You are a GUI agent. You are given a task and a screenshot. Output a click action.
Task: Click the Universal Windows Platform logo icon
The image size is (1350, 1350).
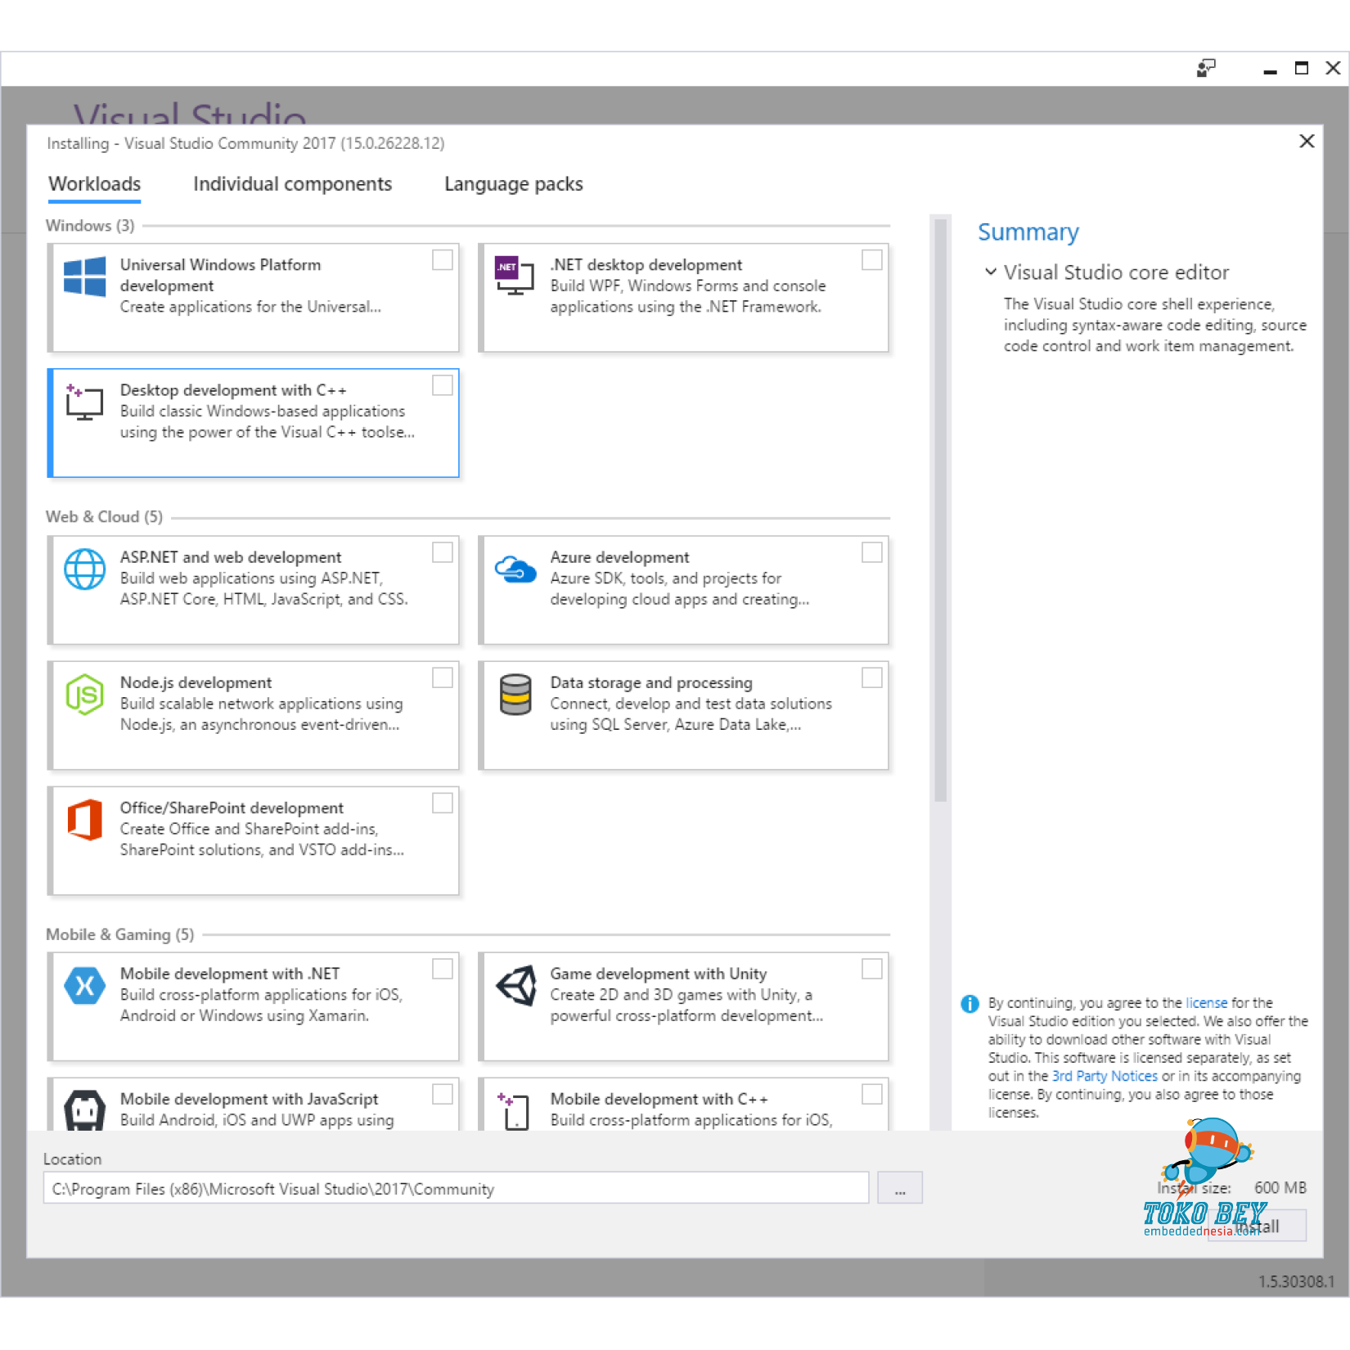[84, 277]
